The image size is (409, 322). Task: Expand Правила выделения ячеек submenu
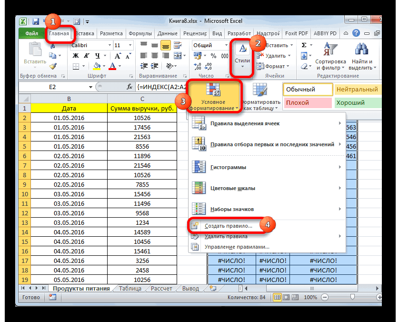click(x=267, y=123)
